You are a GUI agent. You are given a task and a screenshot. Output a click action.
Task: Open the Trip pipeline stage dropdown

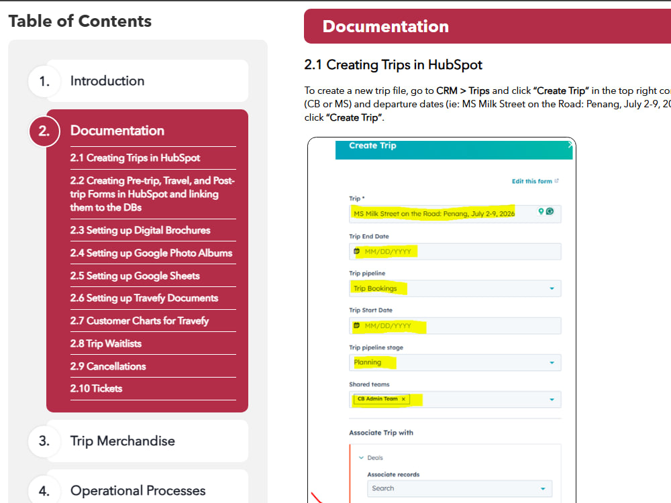pyautogui.click(x=454, y=362)
